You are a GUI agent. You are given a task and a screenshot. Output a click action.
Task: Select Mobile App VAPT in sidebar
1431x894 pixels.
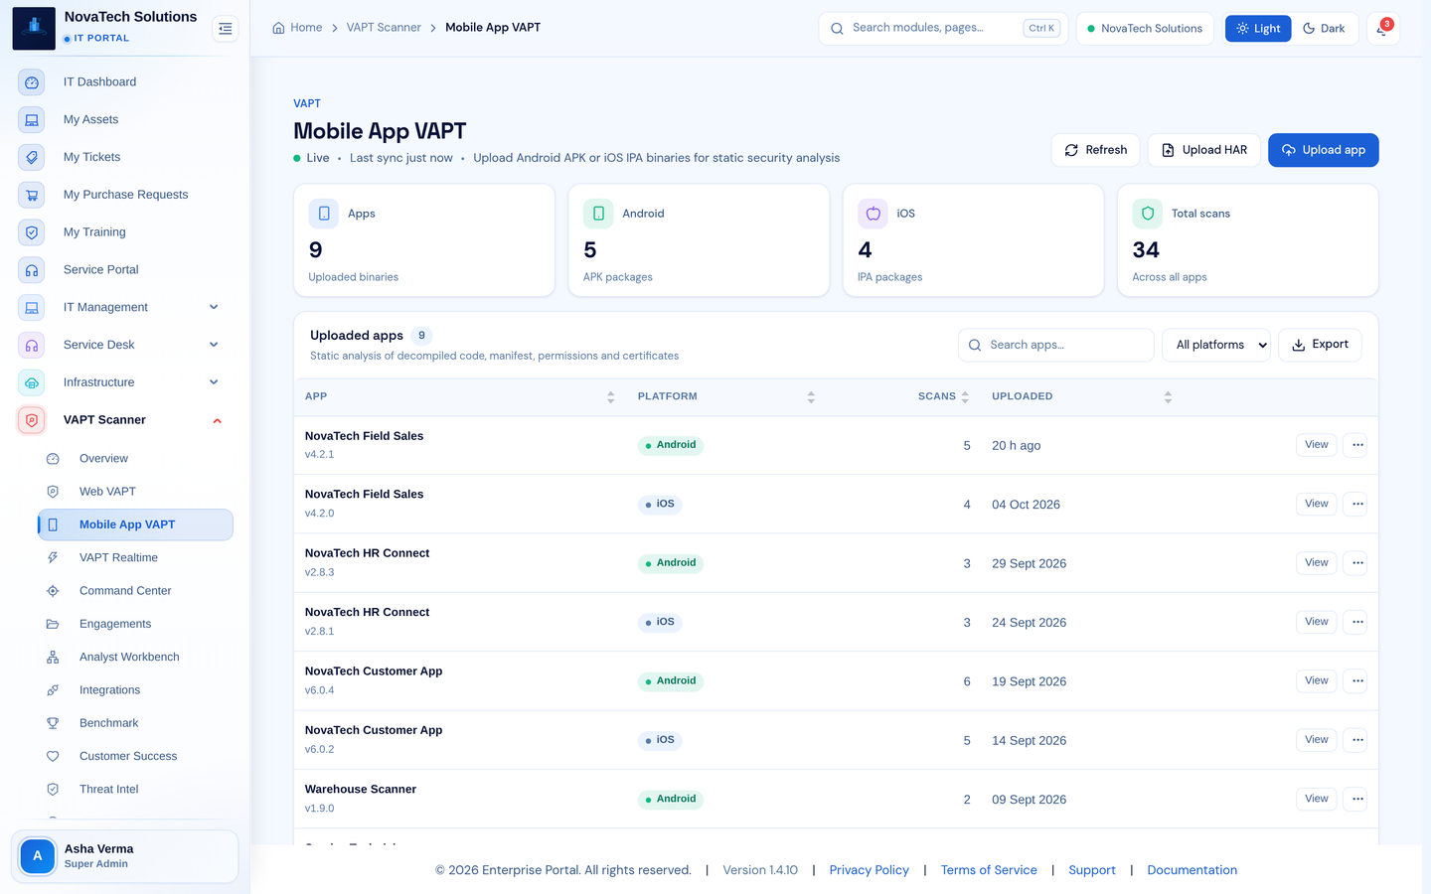[135, 524]
